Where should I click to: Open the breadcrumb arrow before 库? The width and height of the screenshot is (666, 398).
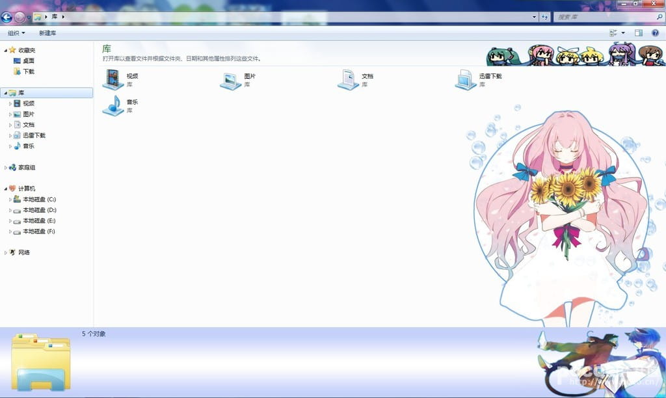pyautogui.click(x=46, y=17)
